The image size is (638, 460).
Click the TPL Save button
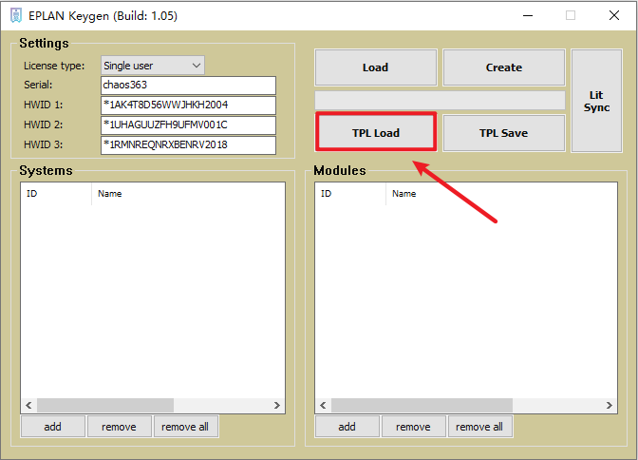504,133
